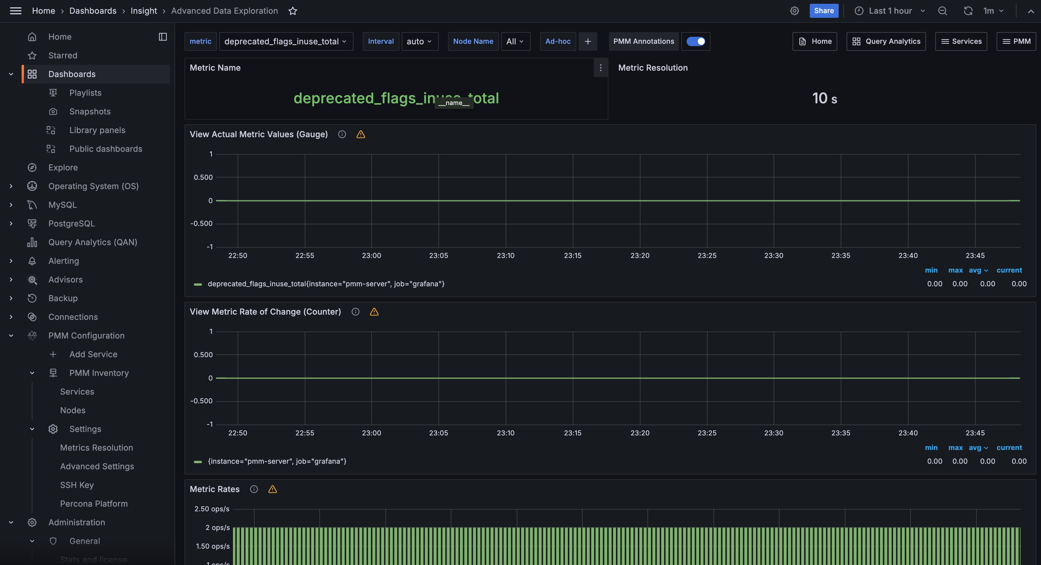Screen dimensions: 1041x565
Task: Open dashboard settings with the gear icon
Action: point(795,11)
